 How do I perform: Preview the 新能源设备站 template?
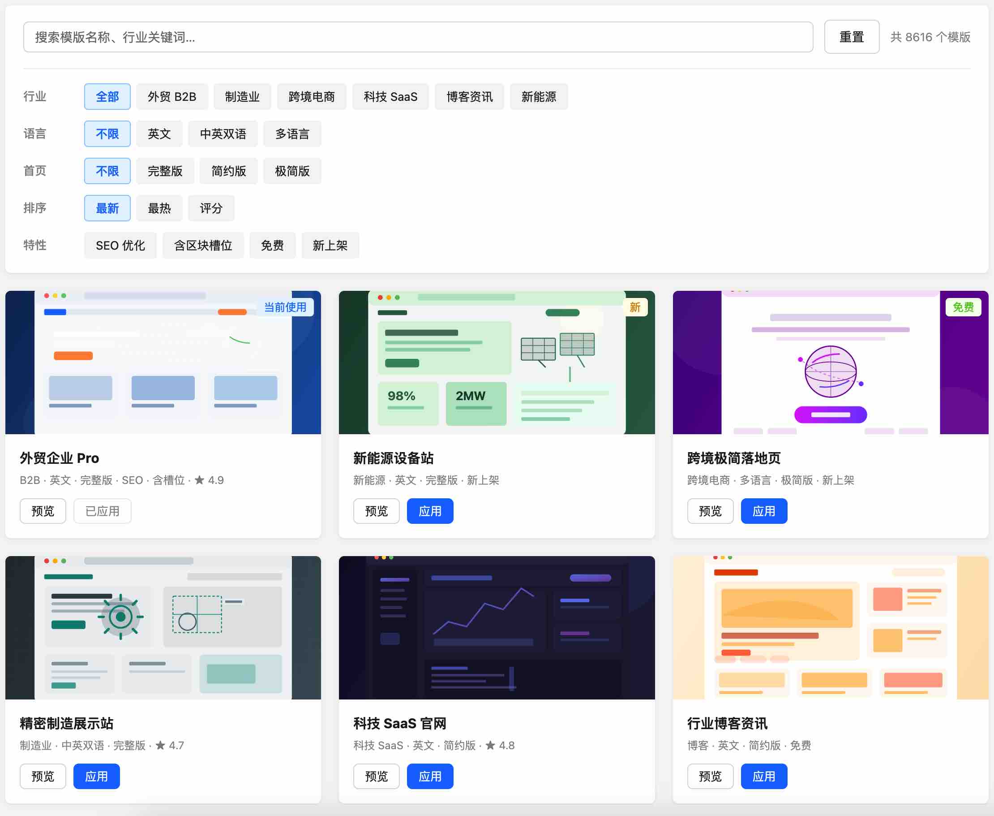376,511
